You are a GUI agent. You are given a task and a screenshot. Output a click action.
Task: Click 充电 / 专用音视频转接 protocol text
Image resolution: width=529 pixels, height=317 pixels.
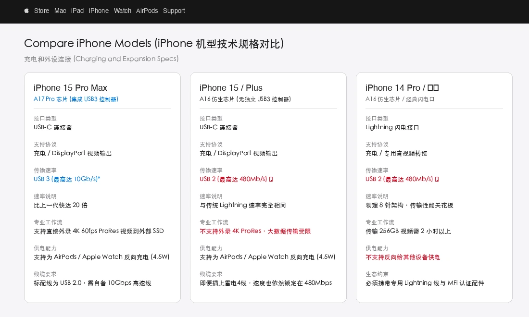click(396, 153)
